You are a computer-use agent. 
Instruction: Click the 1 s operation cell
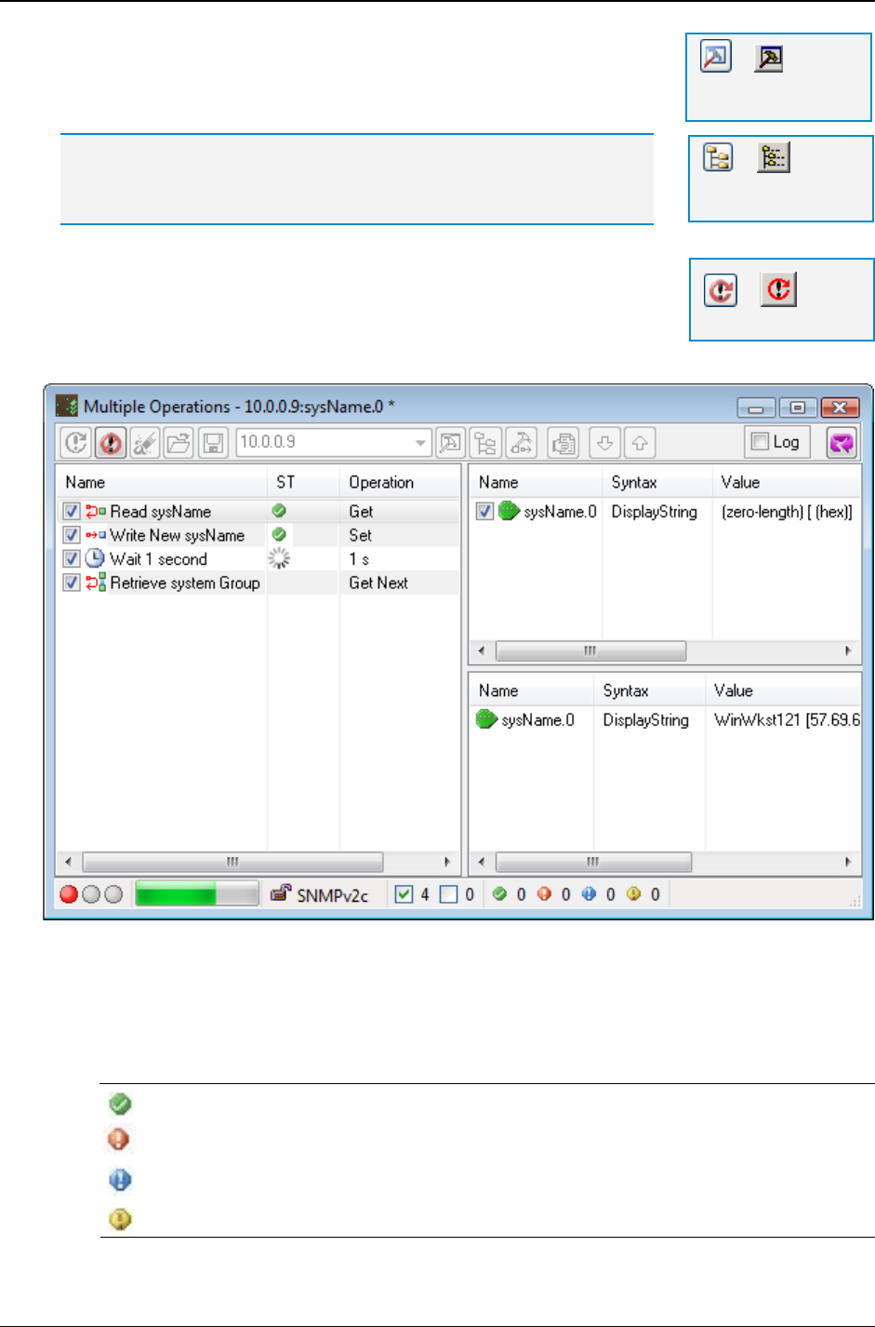(359, 558)
